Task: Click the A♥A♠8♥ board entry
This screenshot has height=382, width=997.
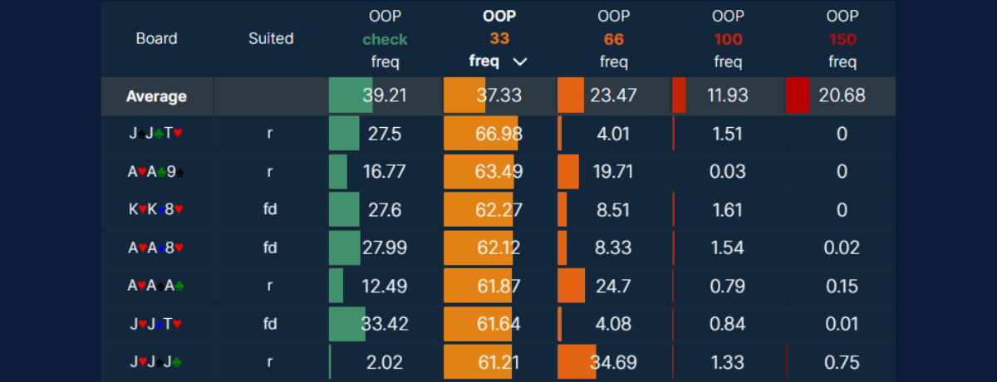Action: [x=156, y=248]
